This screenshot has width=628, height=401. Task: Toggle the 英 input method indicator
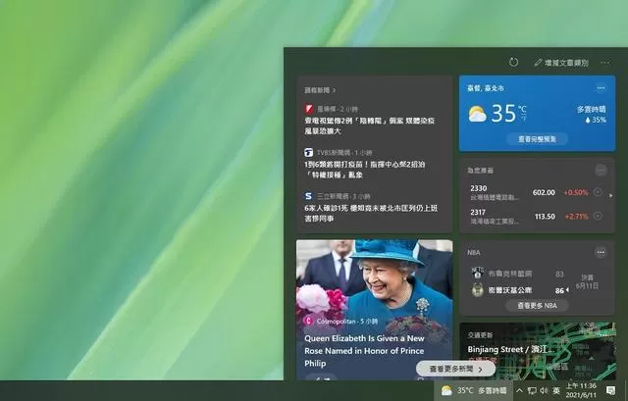556,390
